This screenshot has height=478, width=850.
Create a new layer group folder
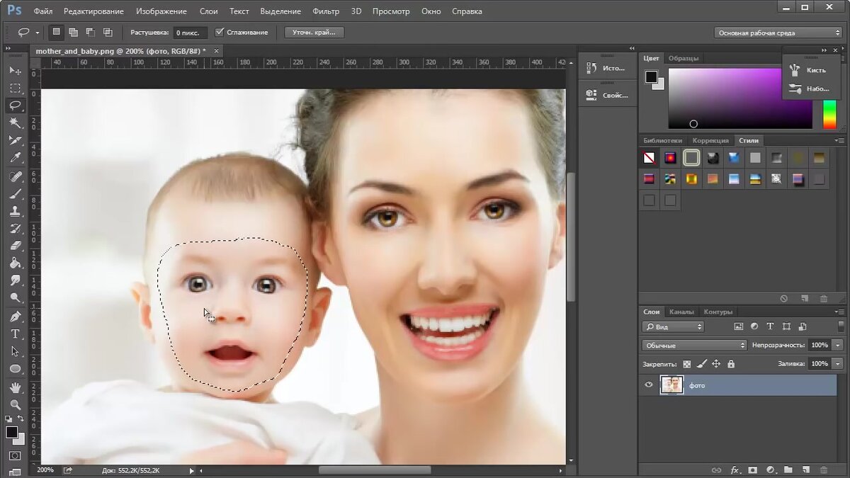pos(787,470)
